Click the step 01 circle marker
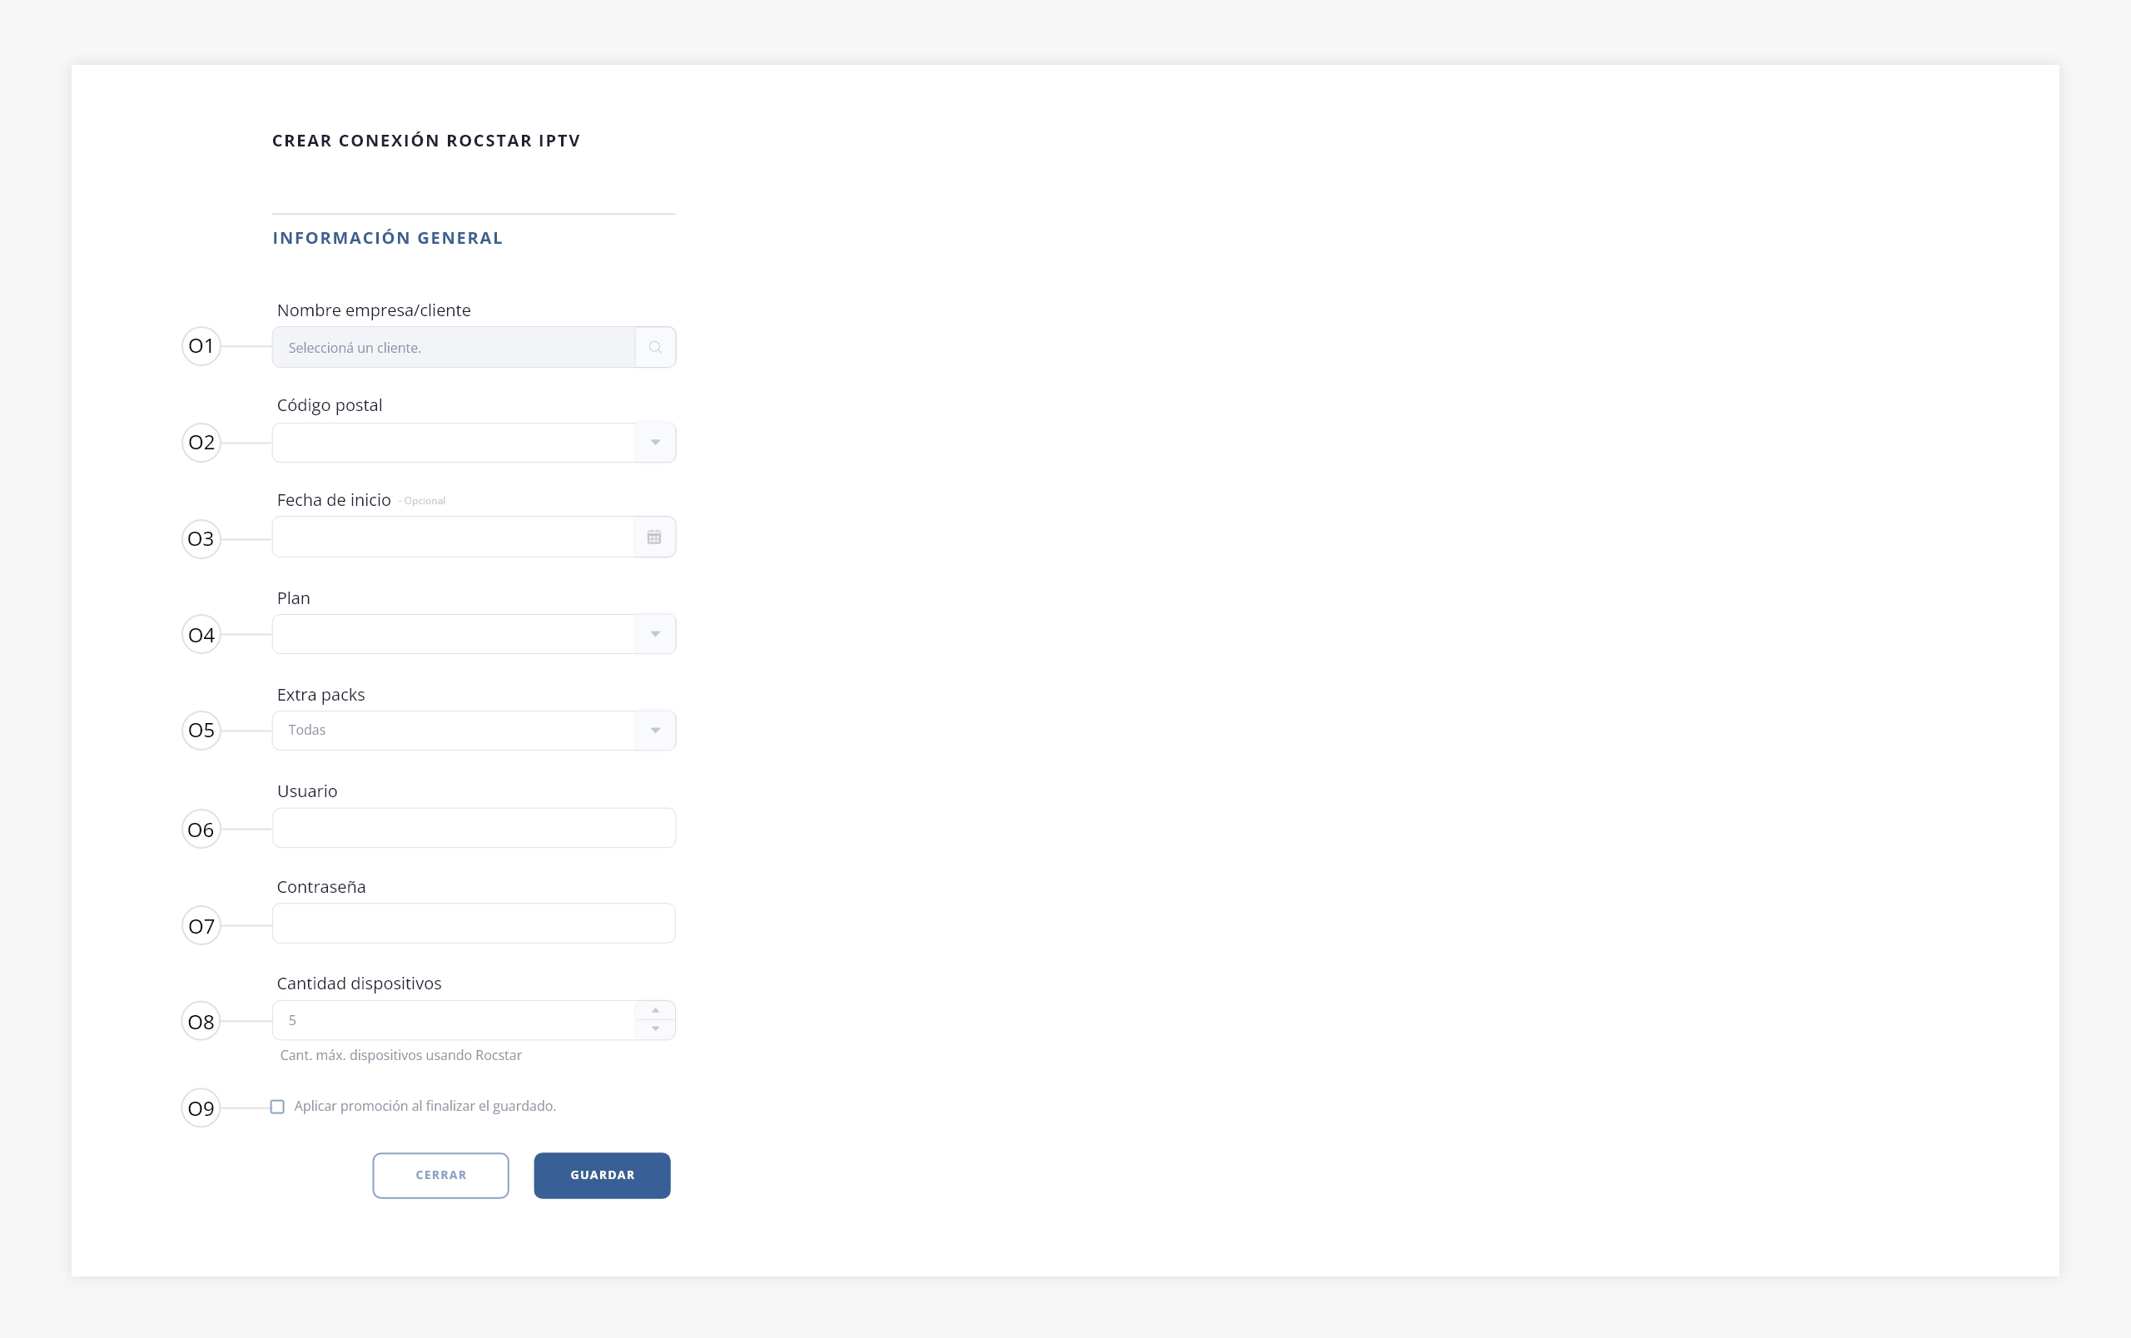This screenshot has height=1338, width=2131. [201, 347]
